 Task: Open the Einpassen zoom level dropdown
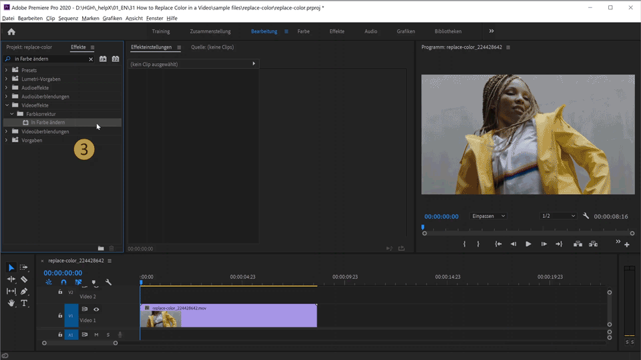click(x=489, y=216)
